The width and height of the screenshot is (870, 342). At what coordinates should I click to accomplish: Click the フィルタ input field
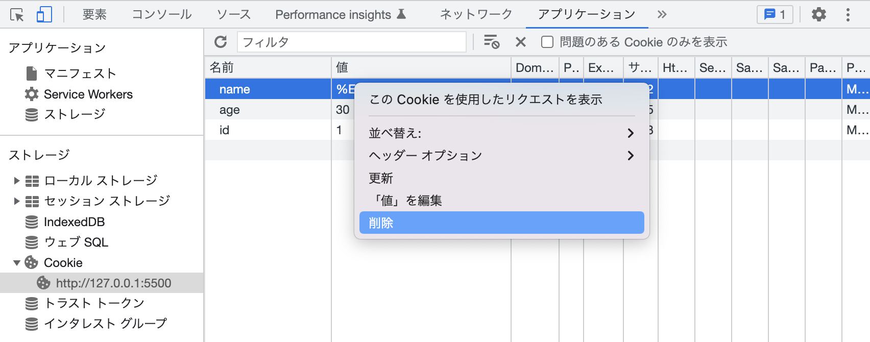tap(351, 42)
